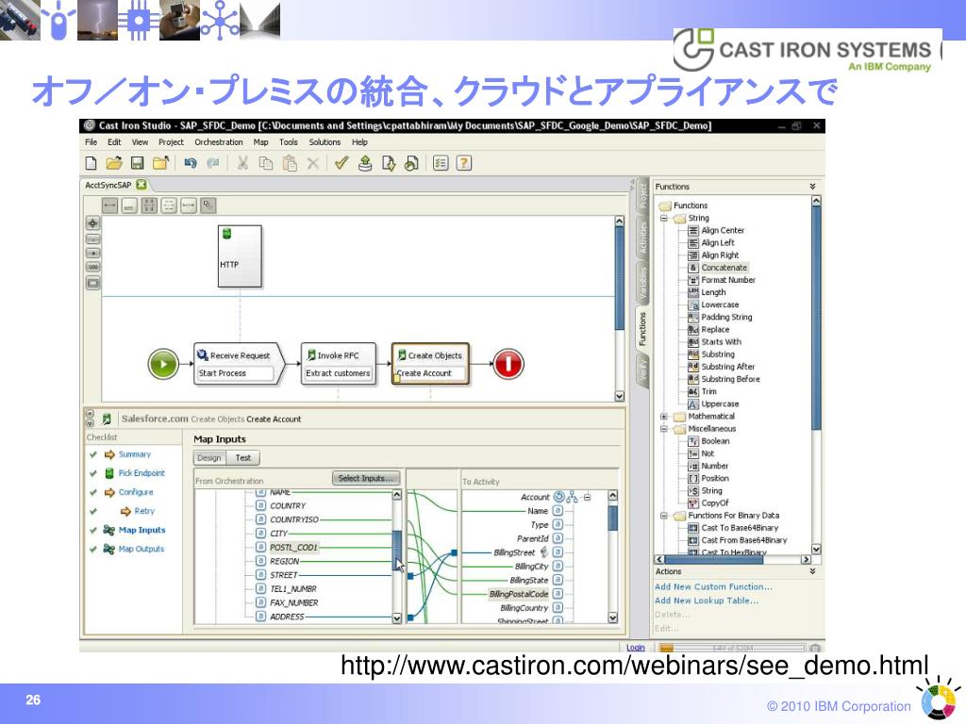Image resolution: width=966 pixels, height=724 pixels.
Task: Click the orchestration canvas scroll up arrow
Action: (x=619, y=221)
